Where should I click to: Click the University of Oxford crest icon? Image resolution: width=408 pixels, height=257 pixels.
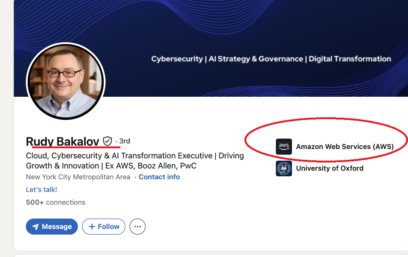tap(284, 168)
